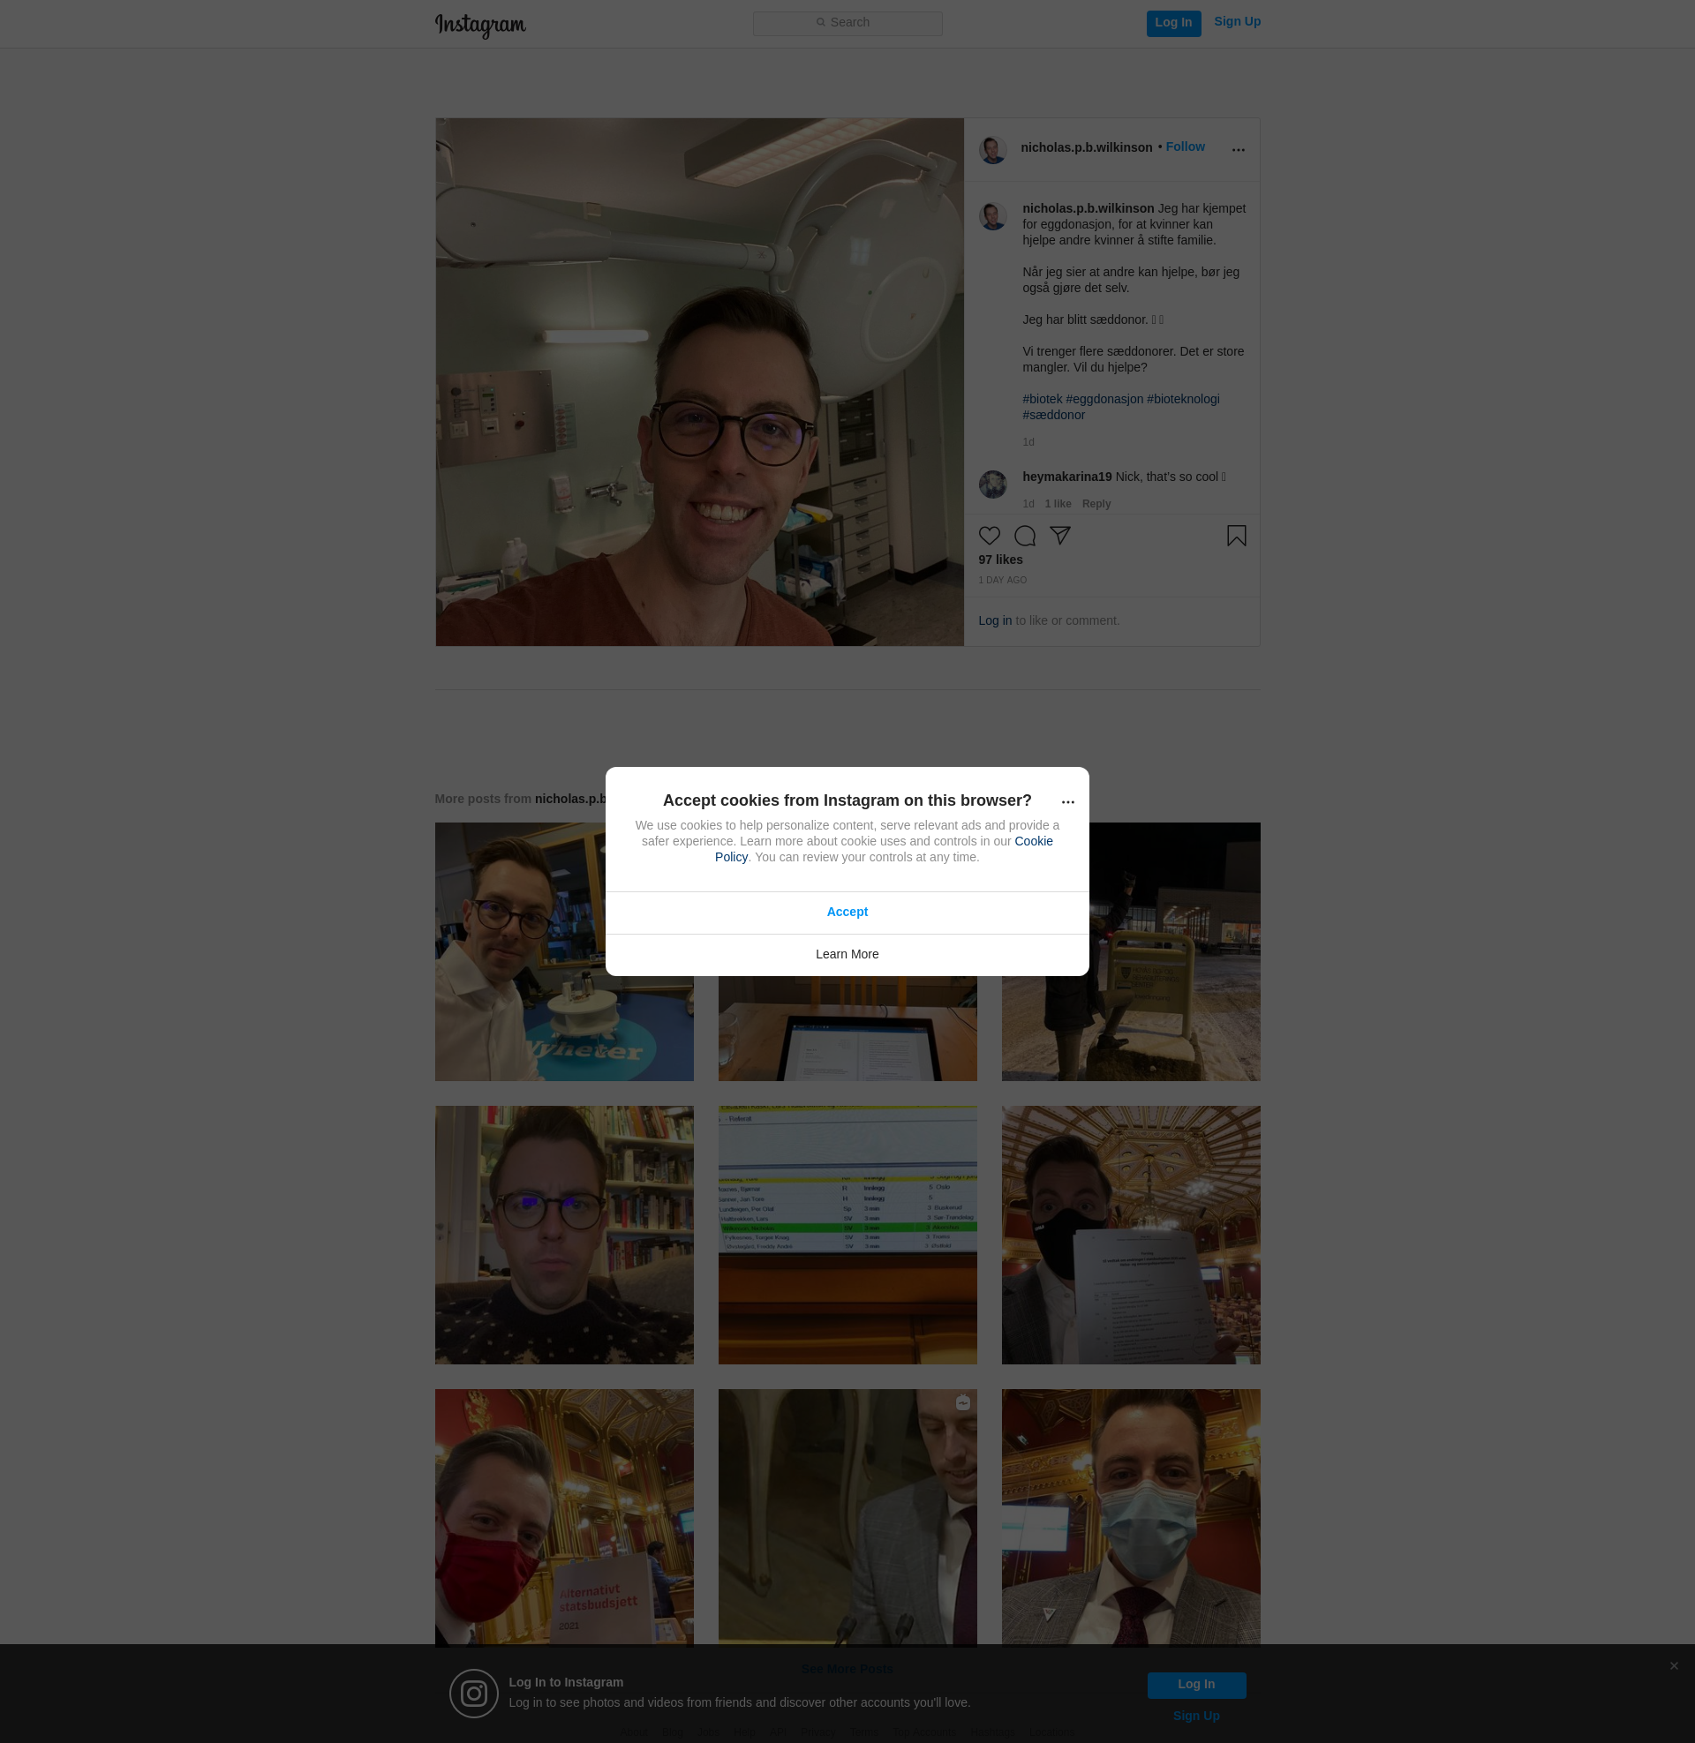Click the comment speech bubble icon
Viewport: 1695px width, 1743px height.
pyautogui.click(x=1025, y=536)
